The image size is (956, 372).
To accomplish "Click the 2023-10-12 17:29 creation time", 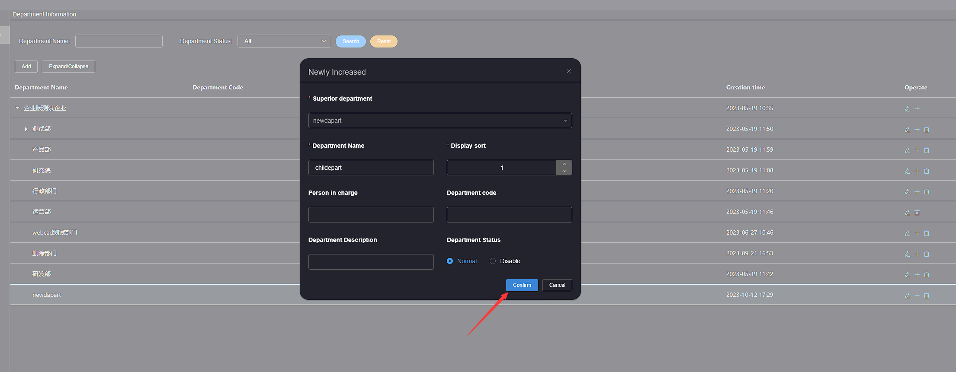I will [750, 295].
